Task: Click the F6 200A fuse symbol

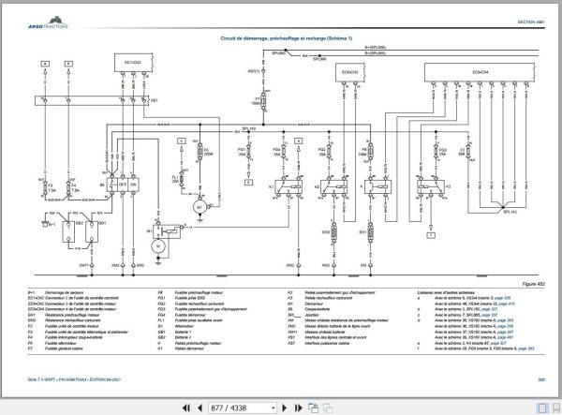Action: (x=200, y=152)
